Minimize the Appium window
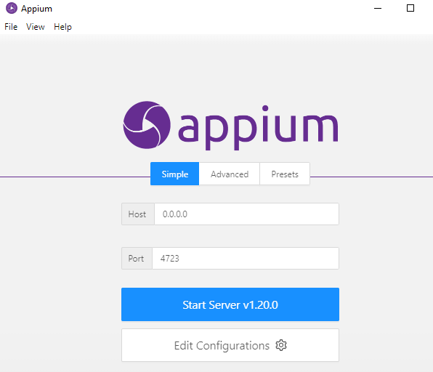 point(378,8)
